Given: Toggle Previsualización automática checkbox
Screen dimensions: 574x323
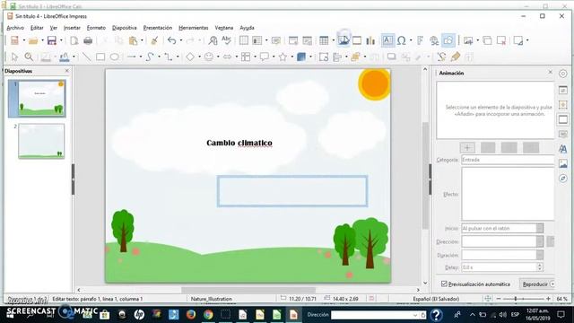Looking at the screenshot, I should point(444,284).
